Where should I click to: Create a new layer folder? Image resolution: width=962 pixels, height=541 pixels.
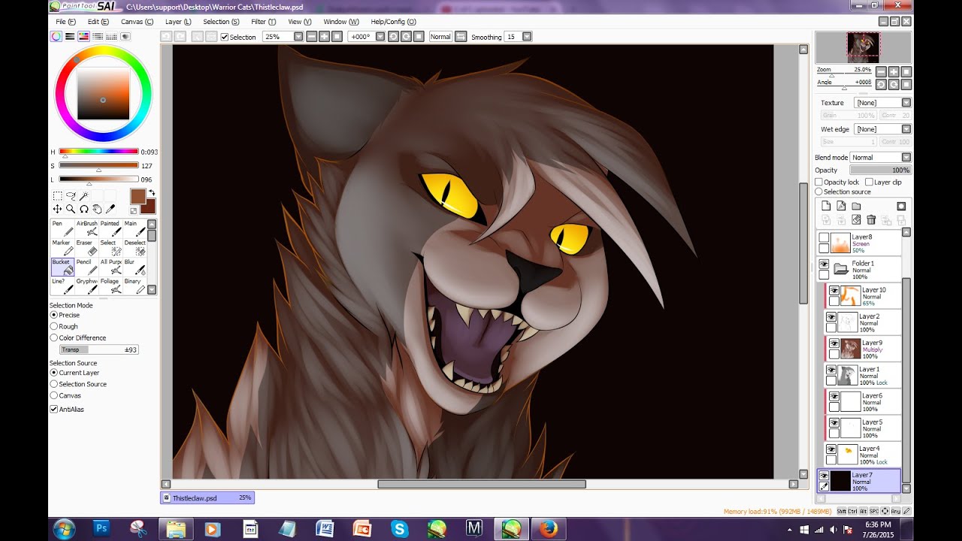tap(856, 206)
